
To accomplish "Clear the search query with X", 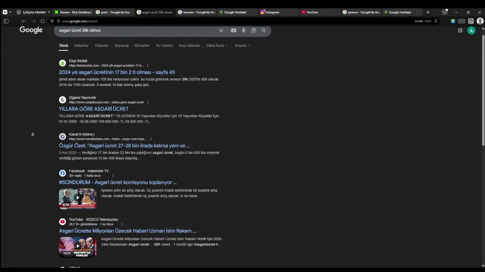I will click(221, 31).
